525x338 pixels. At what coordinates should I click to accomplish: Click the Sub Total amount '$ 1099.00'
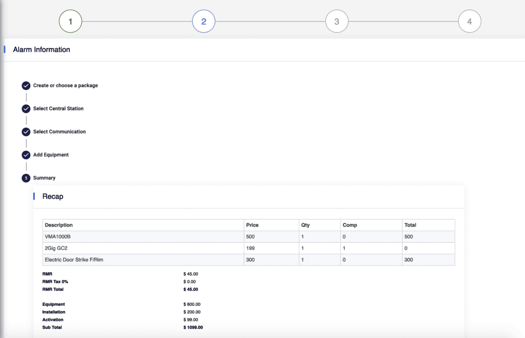[x=193, y=327]
